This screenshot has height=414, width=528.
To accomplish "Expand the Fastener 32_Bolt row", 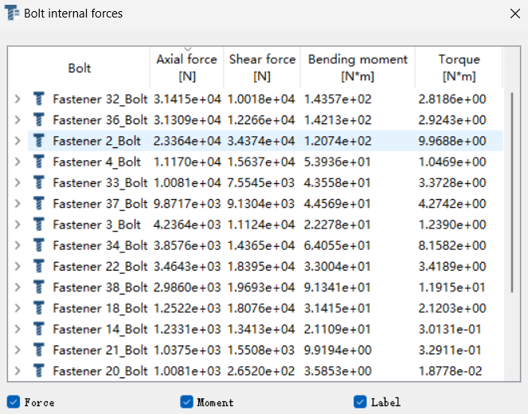I will point(18,99).
